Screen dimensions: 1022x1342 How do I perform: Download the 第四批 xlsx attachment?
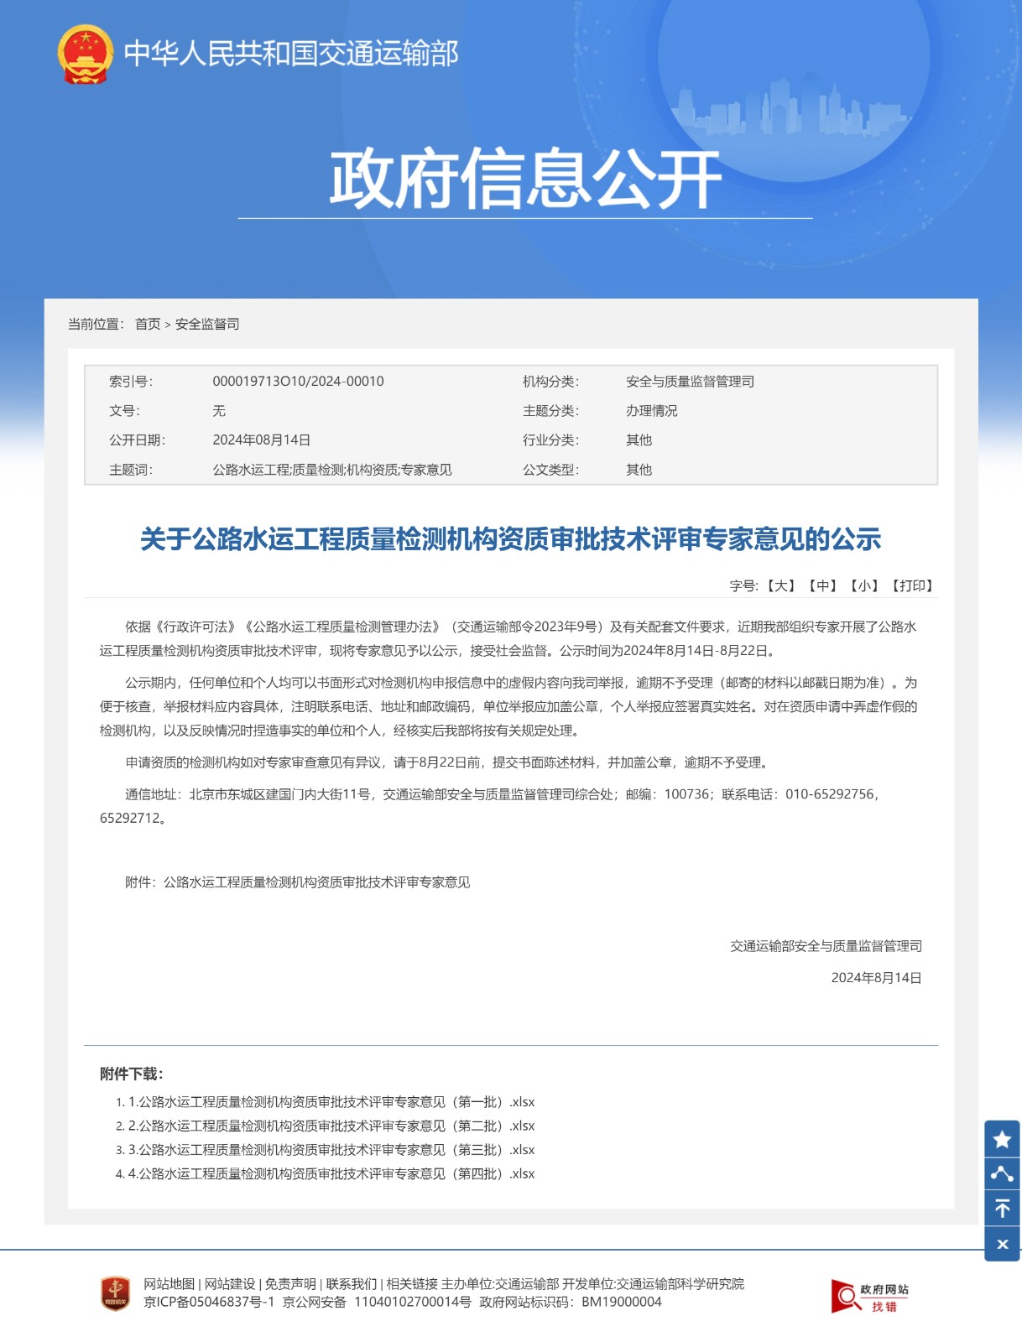[331, 1173]
